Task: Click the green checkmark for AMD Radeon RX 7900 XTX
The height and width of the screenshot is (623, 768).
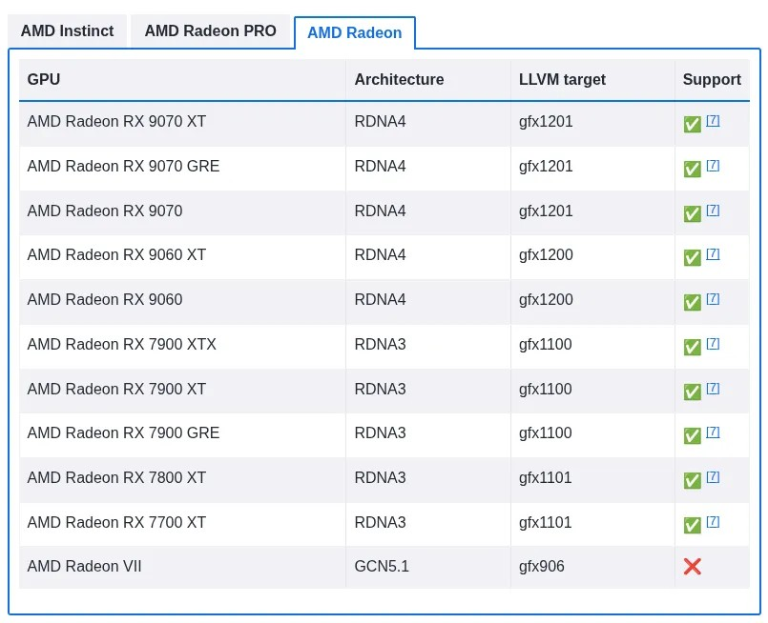Action: point(692,346)
